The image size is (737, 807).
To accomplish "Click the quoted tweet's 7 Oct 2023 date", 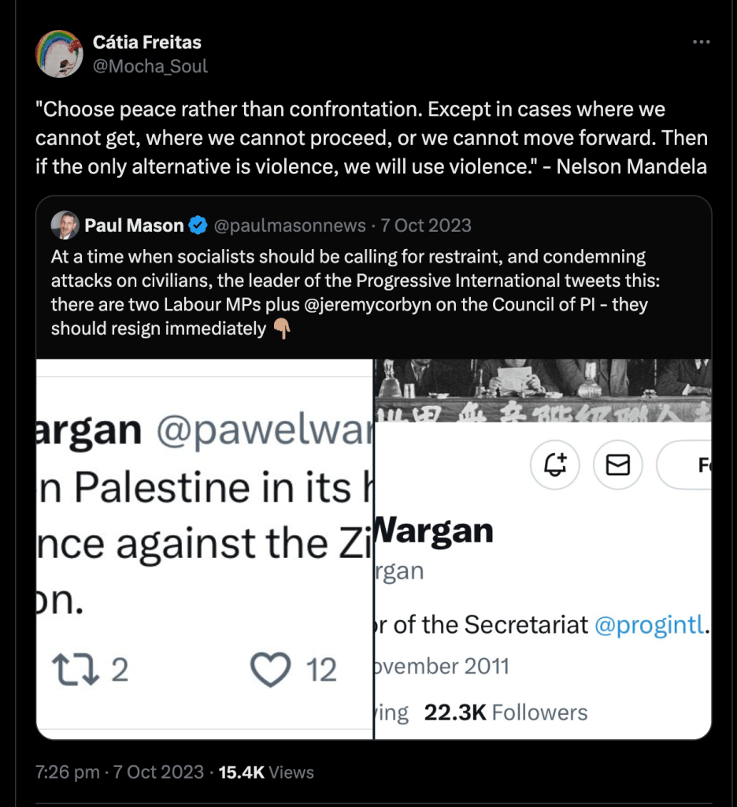I will (x=426, y=226).
